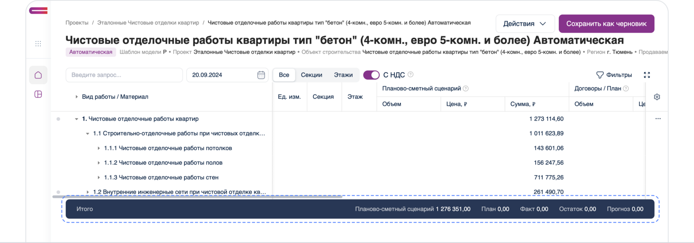The height and width of the screenshot is (243, 694).
Task: Click Сохранить как черновик button
Action: [606, 24]
